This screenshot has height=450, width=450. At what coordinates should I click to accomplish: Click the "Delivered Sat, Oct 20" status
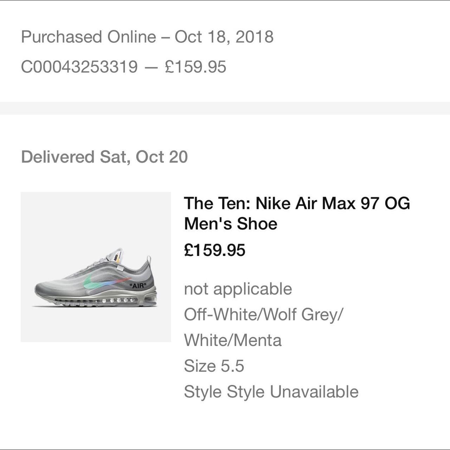pos(104,157)
